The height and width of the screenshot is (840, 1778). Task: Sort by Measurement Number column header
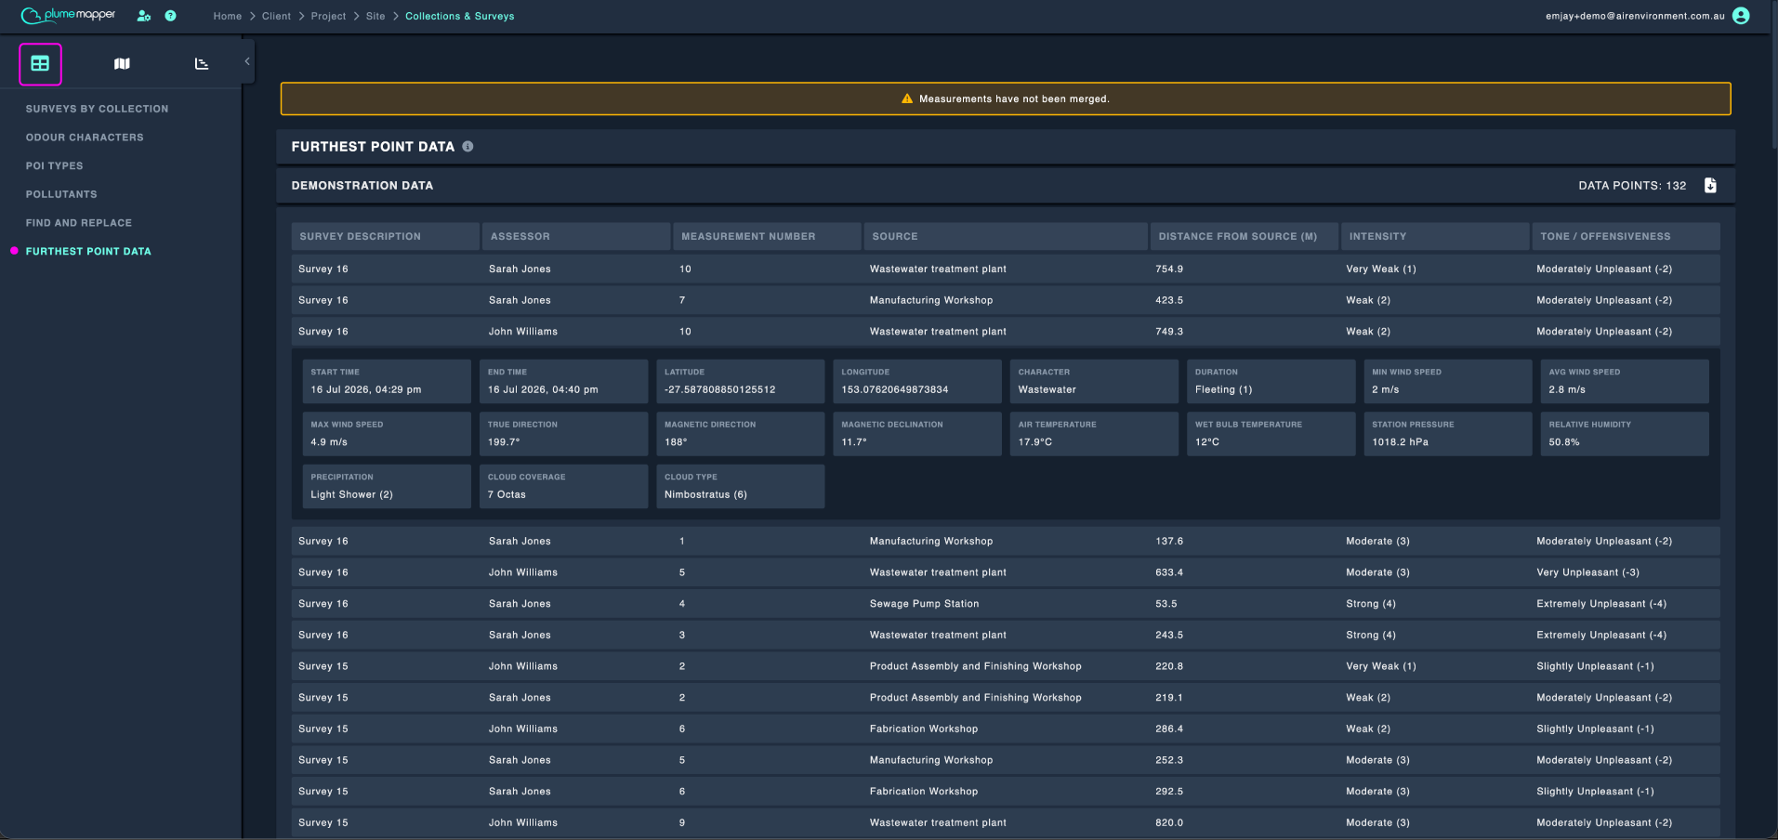click(x=768, y=236)
